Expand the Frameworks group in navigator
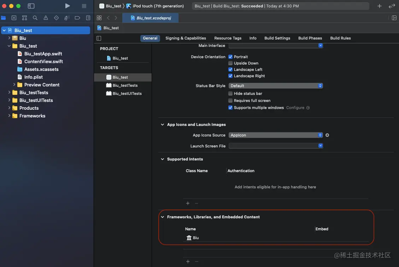The width and height of the screenshot is (399, 267). 9,116
